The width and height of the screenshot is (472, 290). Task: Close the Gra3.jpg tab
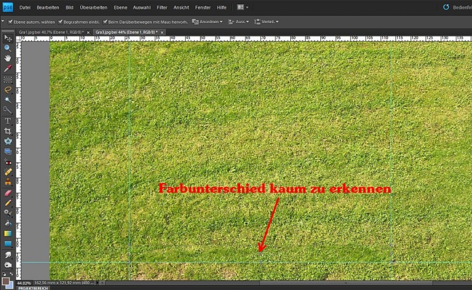[x=162, y=32]
